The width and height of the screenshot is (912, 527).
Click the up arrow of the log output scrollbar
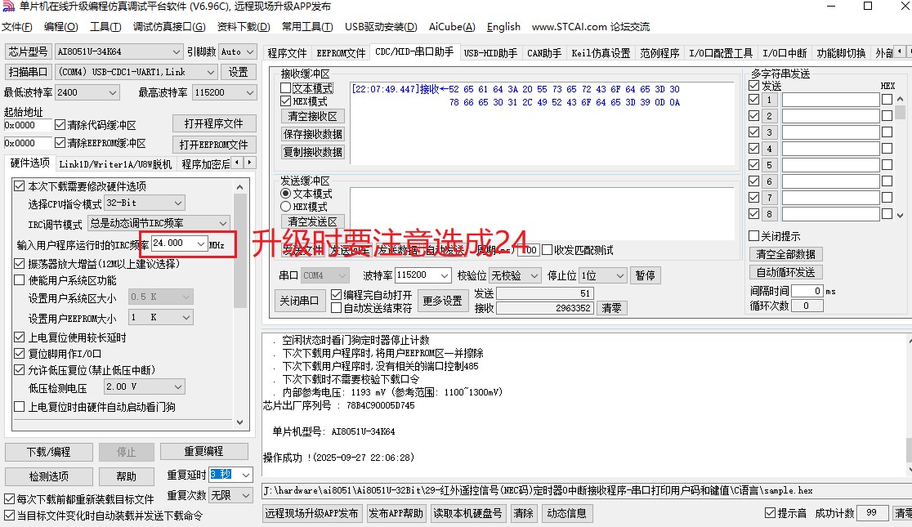point(909,340)
